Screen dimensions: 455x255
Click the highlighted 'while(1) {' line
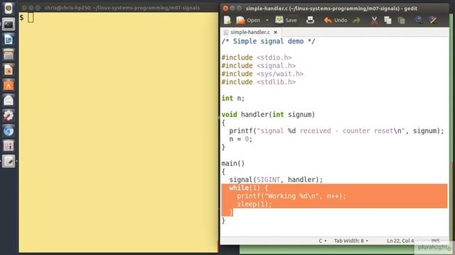click(x=248, y=188)
